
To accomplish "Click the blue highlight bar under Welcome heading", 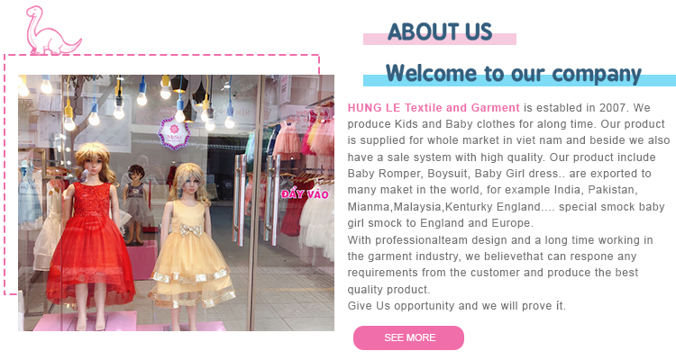I will [519, 80].
